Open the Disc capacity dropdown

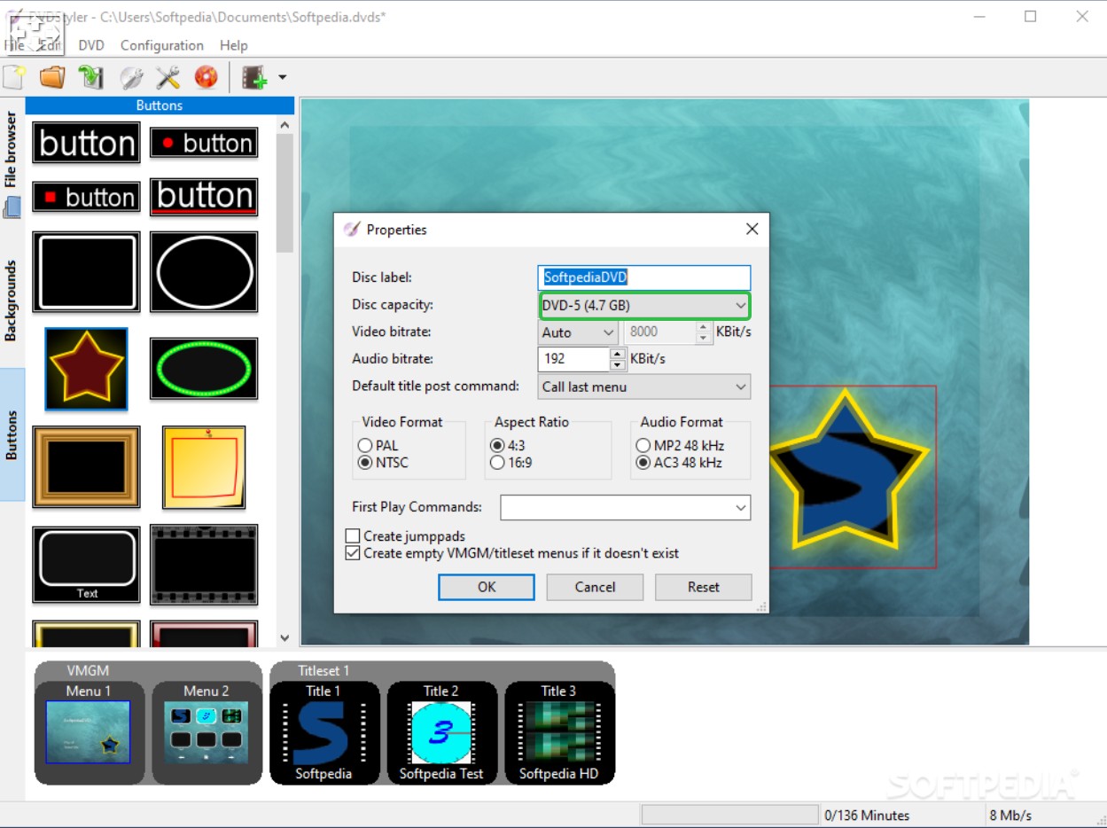pyautogui.click(x=644, y=306)
